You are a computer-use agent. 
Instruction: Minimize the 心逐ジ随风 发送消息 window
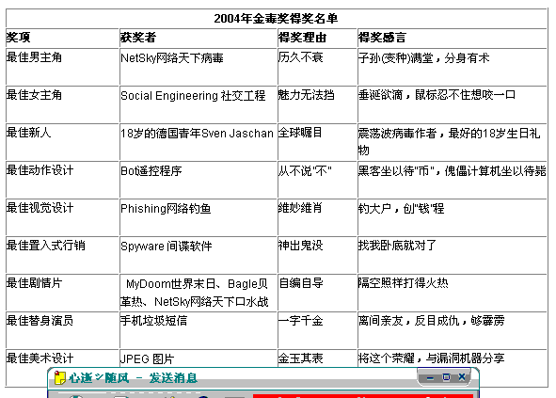pos(430,378)
